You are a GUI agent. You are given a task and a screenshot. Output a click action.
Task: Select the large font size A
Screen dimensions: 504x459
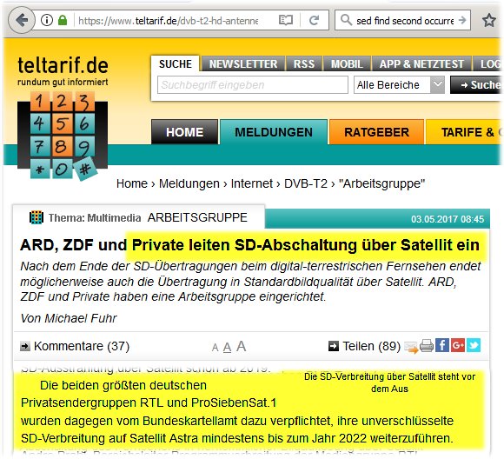pos(241,346)
